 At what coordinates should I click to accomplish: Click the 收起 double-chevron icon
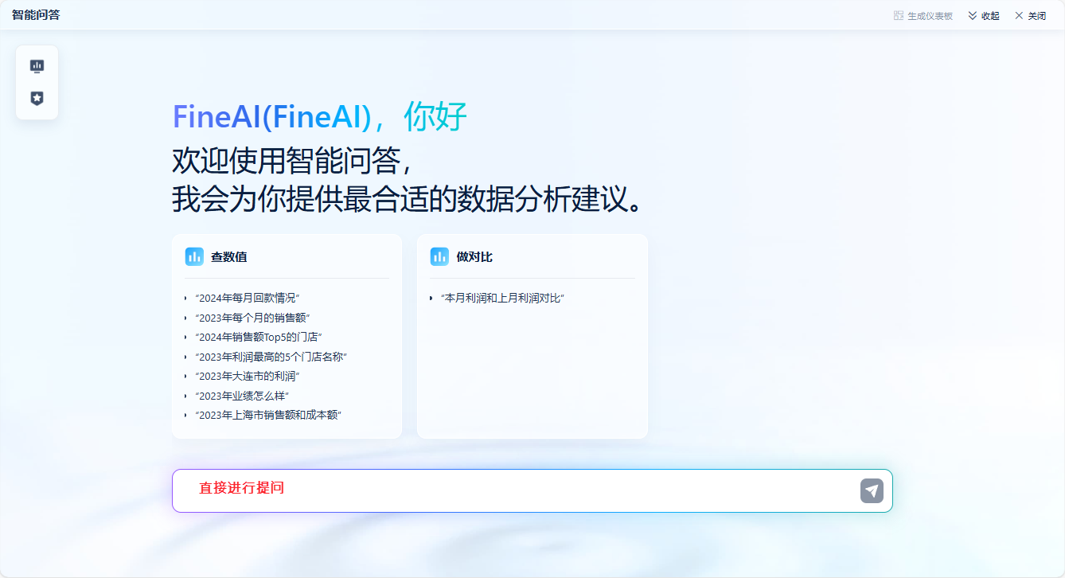click(973, 15)
